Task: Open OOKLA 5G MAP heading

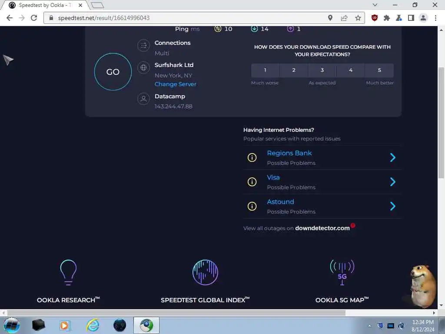Action: (x=342, y=300)
